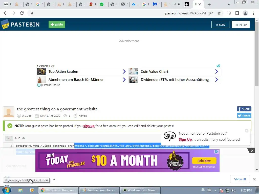The image size is (259, 194).
Task: Share the paste on Facebook
Action: [x=244, y=109]
